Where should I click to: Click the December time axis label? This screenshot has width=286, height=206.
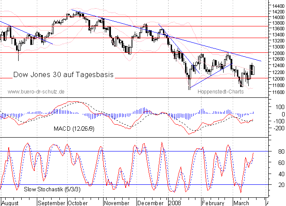[x=150, y=203]
